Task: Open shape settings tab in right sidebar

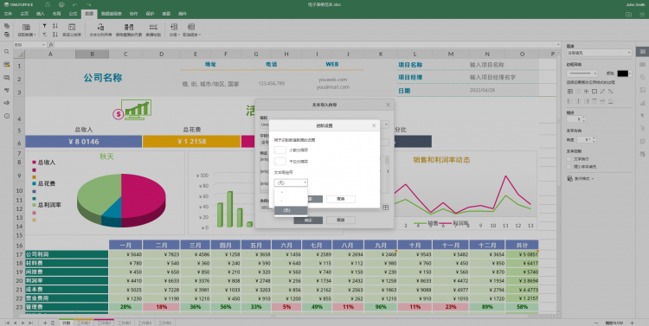Action: [642, 77]
